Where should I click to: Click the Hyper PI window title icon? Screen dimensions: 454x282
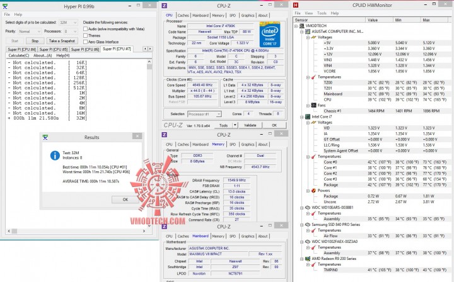pyautogui.click(x=4, y=6)
